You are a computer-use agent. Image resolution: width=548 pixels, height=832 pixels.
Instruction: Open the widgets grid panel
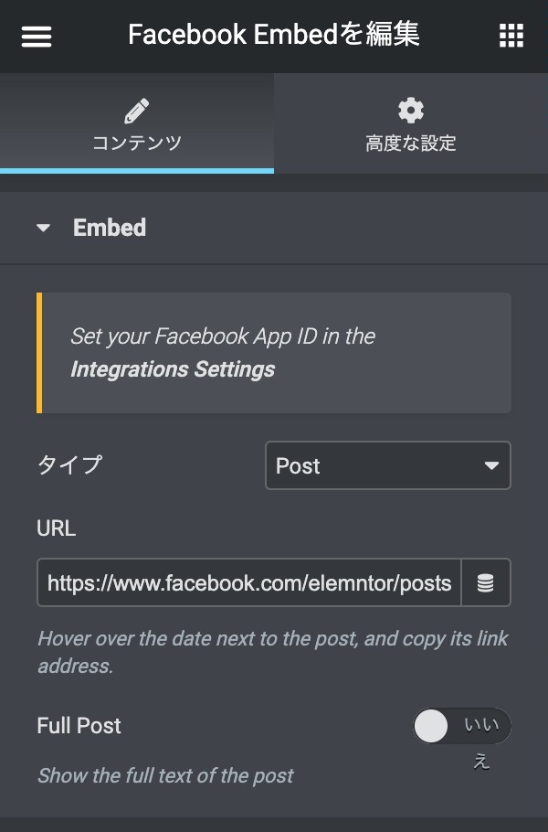(511, 36)
